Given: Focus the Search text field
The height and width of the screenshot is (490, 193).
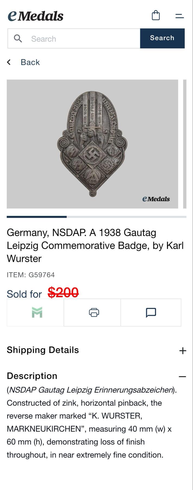Looking at the screenshot, I should 81,39.
